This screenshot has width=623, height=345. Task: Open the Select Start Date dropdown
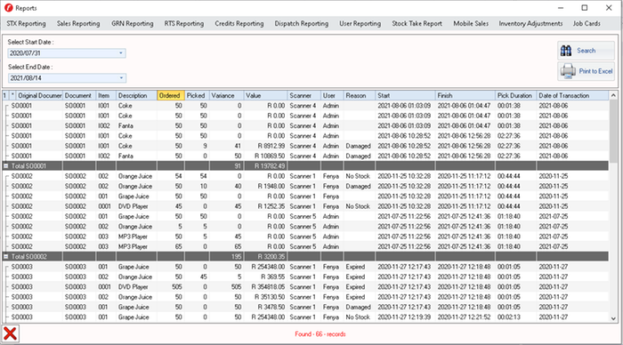pyautogui.click(x=121, y=52)
